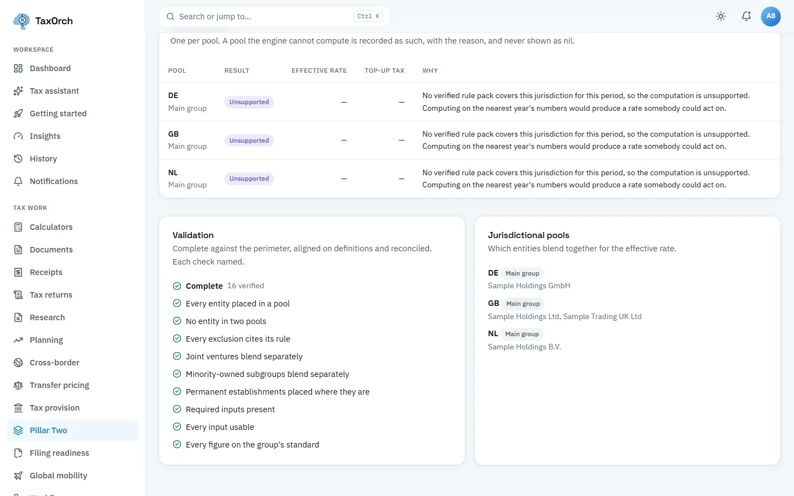Click the Research icon

18,317
